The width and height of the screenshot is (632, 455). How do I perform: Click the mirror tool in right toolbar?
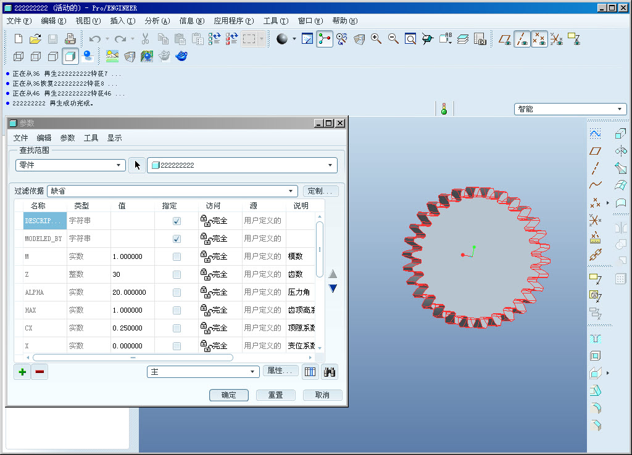(621, 228)
